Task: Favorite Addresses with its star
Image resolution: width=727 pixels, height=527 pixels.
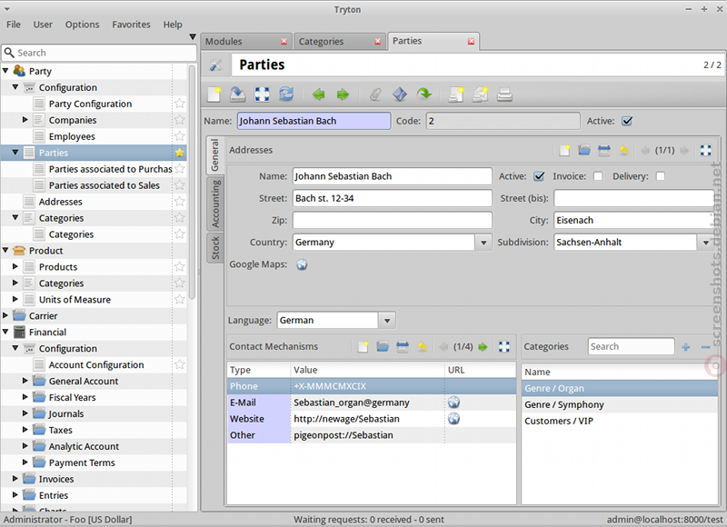Action: click(179, 201)
